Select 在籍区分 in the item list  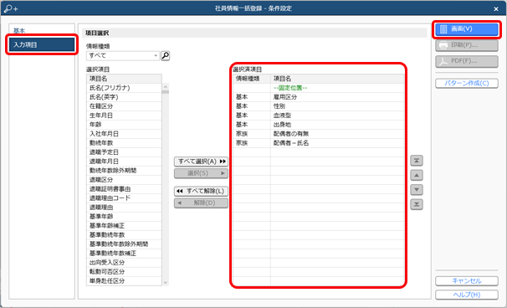[124, 106]
